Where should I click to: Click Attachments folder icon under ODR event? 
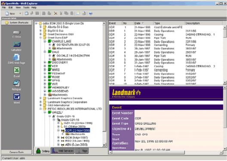coord(67,134)
